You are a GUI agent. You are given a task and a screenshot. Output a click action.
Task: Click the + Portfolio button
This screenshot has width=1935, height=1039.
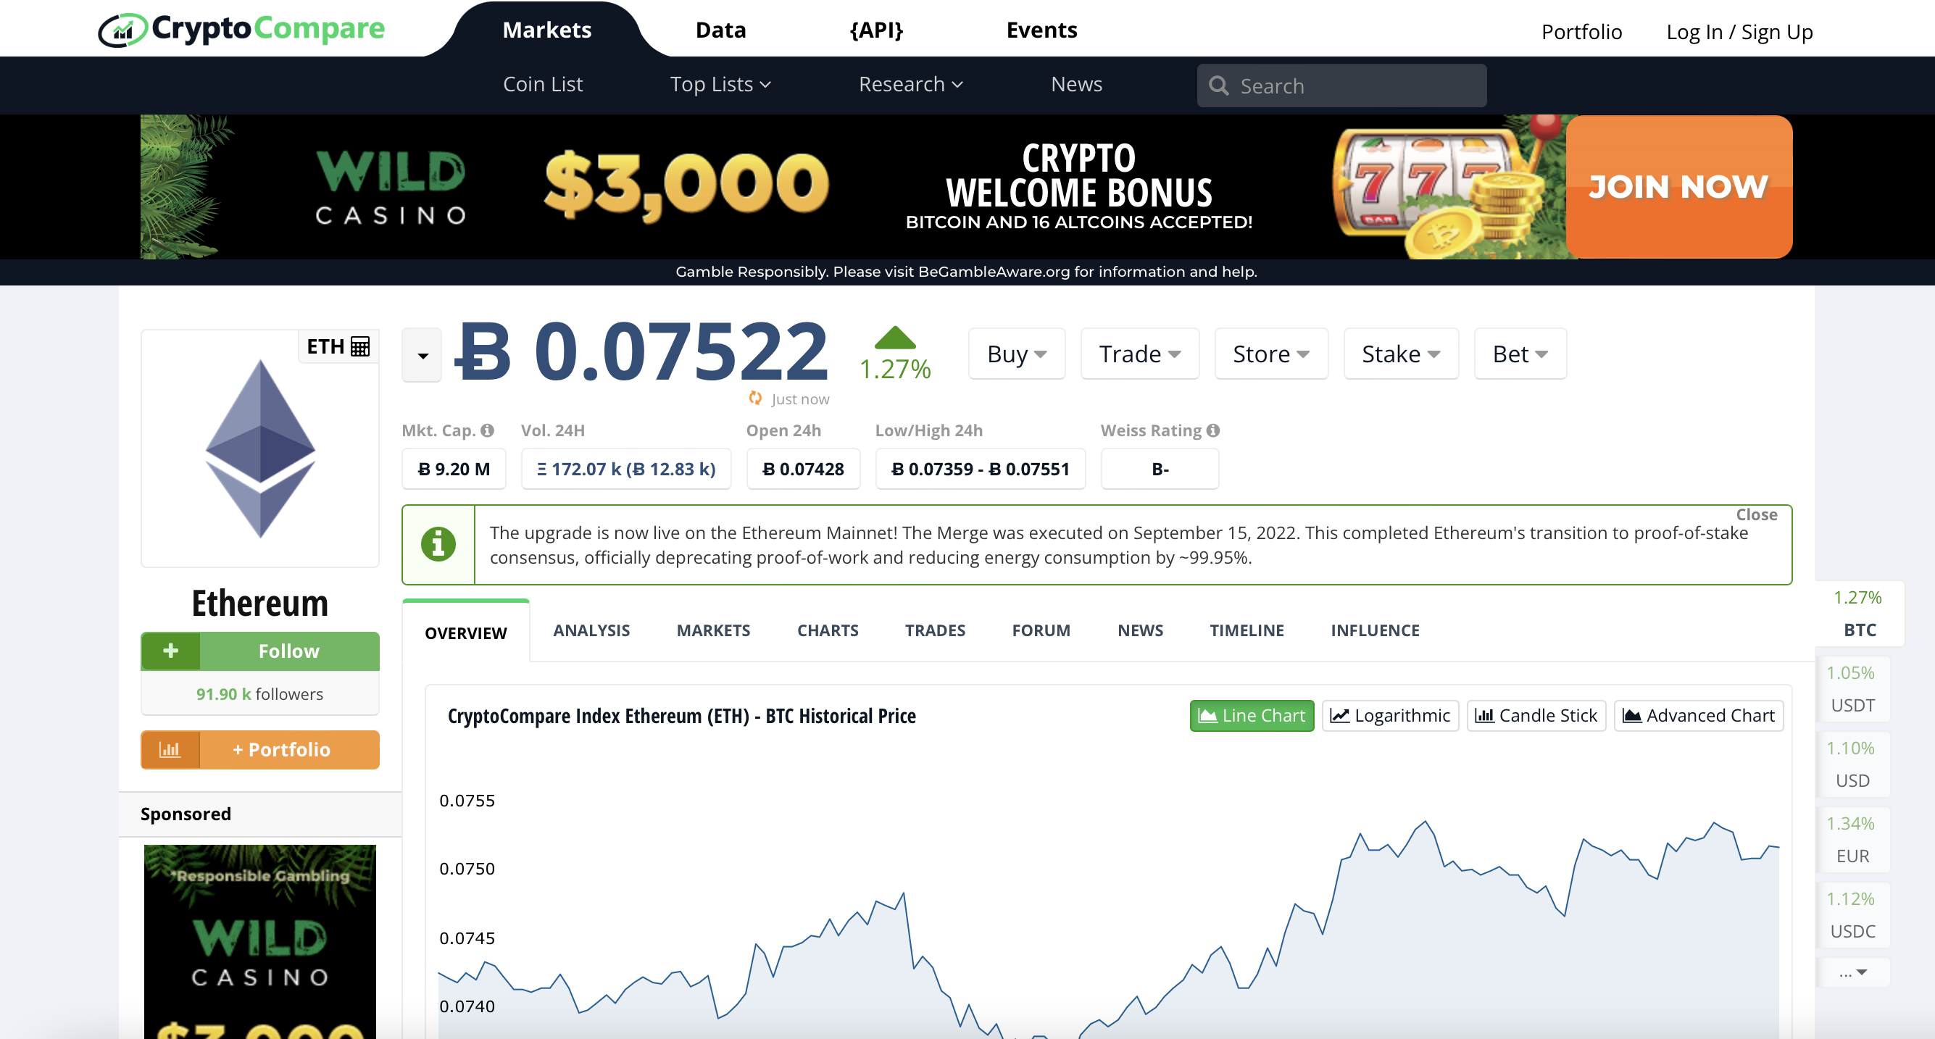click(x=260, y=749)
